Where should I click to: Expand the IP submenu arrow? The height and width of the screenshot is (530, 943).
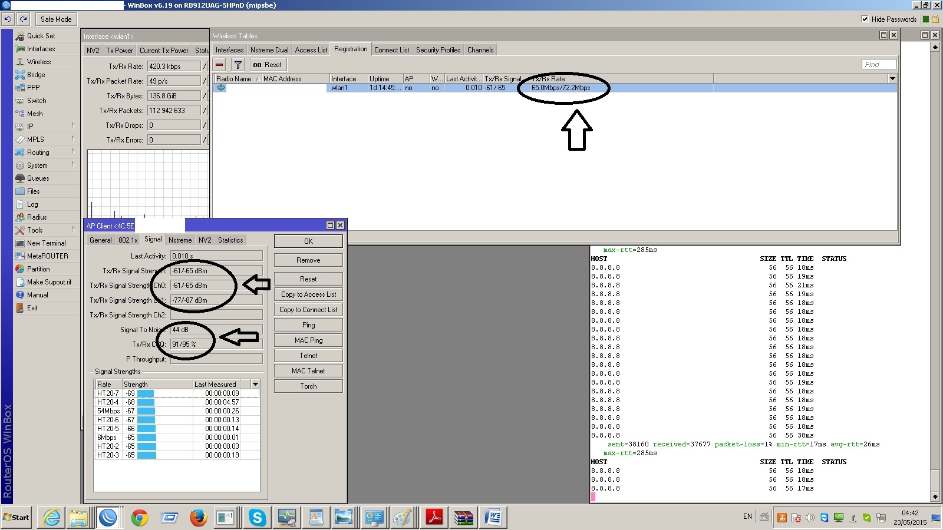tap(73, 126)
